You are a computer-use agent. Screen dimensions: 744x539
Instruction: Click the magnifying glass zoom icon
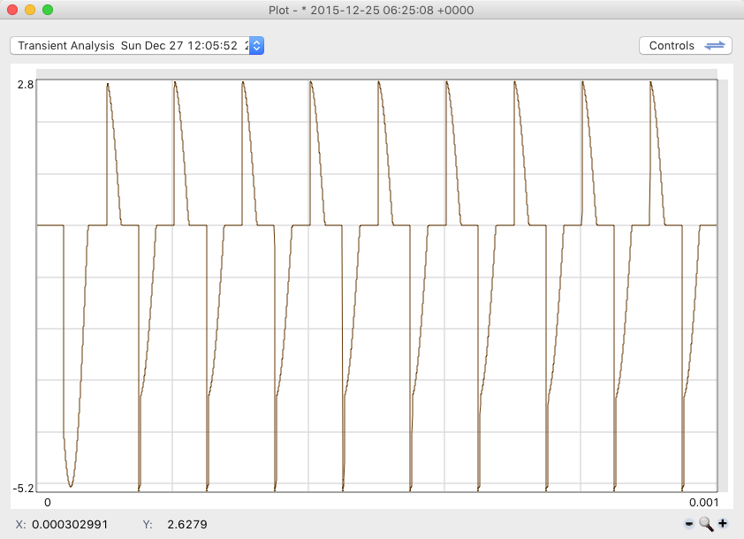tap(706, 523)
